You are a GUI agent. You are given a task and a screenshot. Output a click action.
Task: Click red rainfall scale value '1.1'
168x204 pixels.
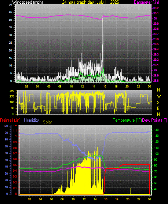click(x=15, y=130)
